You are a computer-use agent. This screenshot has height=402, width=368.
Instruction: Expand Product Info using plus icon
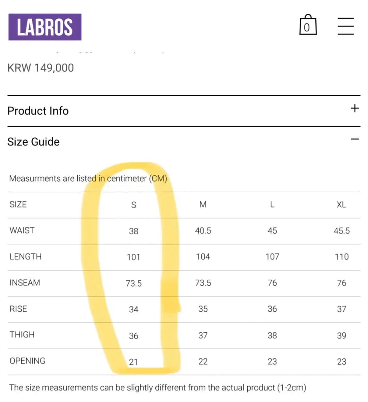tap(355, 108)
